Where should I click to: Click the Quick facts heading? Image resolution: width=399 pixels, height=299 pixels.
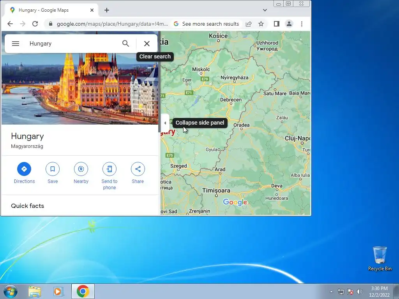[x=28, y=206]
